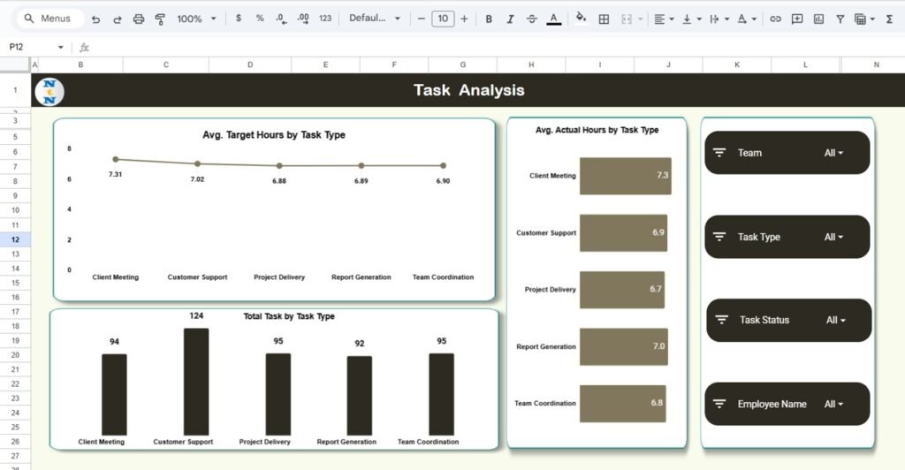
Task: Select the Paint format tool
Action: (160, 19)
